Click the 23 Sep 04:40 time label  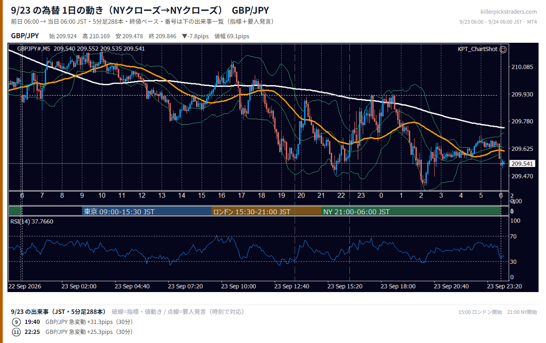[132, 287]
